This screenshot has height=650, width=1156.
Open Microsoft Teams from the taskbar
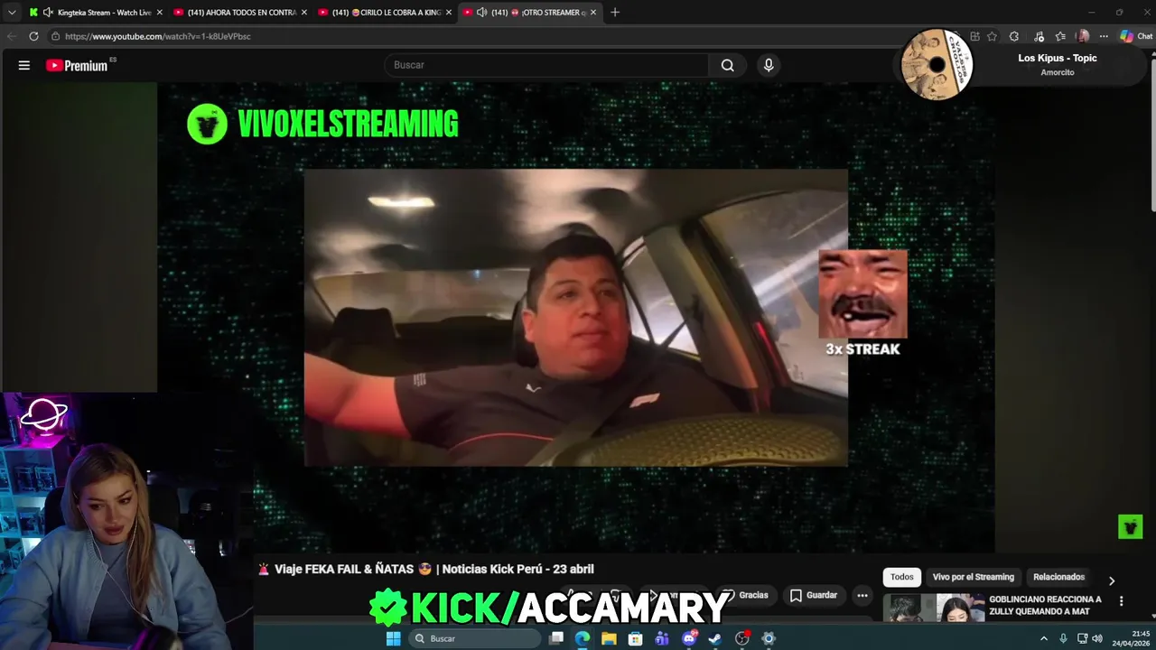coord(662,638)
